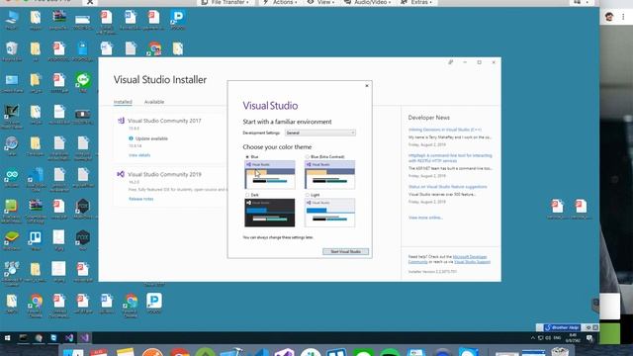Click the blue P icon in top desktop row

(178, 20)
